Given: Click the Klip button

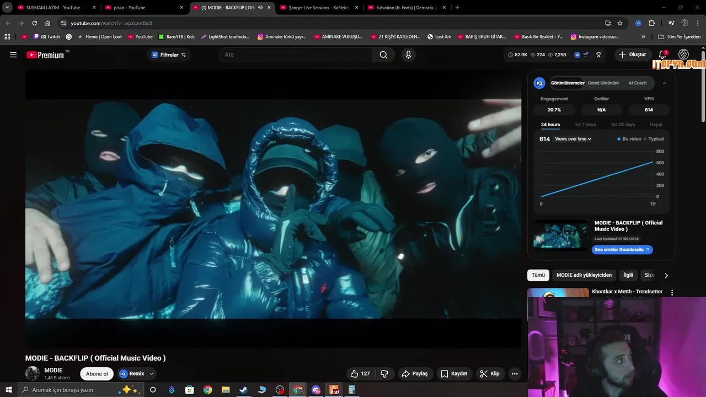Looking at the screenshot, I should coord(490,374).
